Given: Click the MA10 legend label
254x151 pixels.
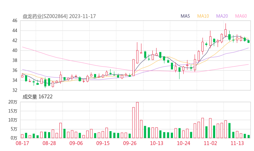Looking at the screenshot, I should 203,16.
